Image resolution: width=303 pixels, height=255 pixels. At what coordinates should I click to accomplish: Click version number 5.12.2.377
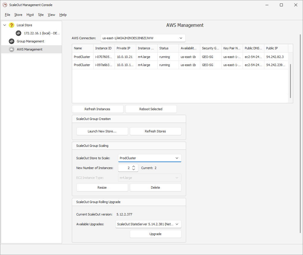(x=124, y=214)
